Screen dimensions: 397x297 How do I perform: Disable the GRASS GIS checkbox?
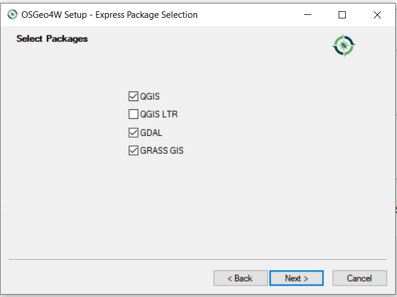coord(133,150)
